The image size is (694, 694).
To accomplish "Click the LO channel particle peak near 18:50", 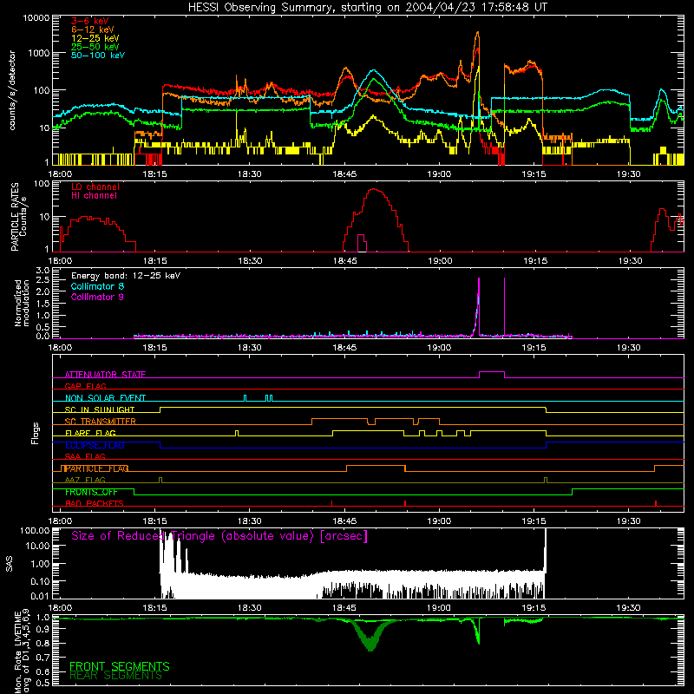I will tap(375, 189).
